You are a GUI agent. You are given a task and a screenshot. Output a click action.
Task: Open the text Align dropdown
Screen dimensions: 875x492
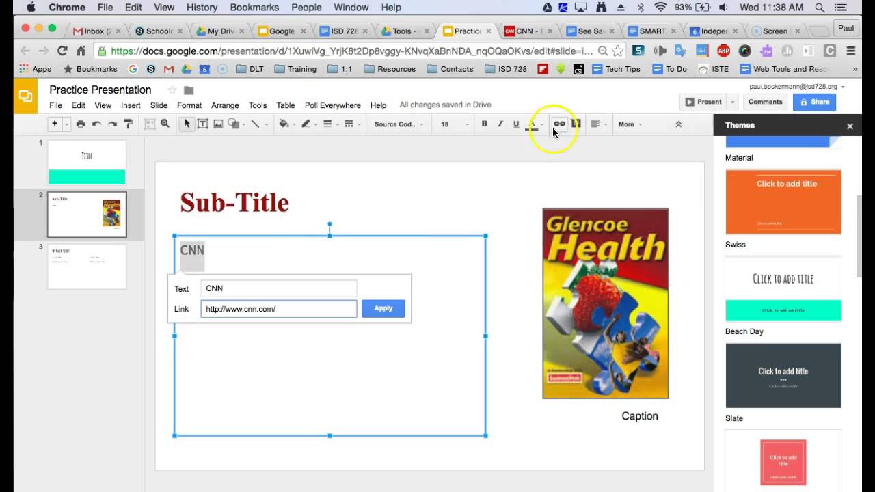(x=598, y=124)
